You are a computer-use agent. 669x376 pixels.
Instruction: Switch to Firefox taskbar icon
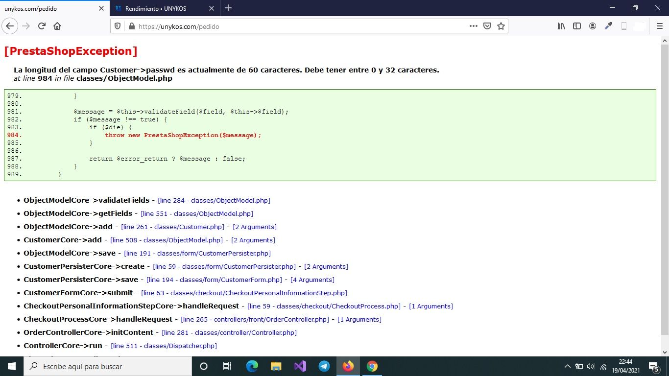348,366
